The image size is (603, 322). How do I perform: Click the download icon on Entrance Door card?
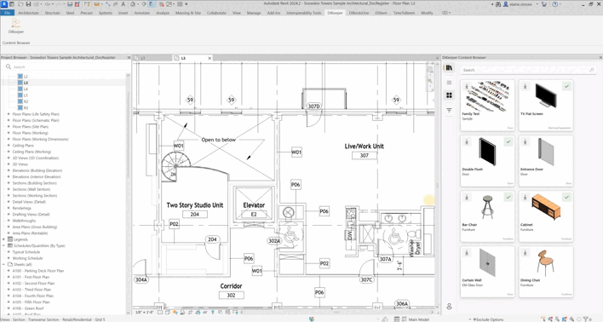(x=525, y=142)
